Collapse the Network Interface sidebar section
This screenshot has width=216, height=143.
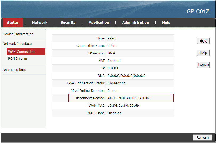coord(17,44)
